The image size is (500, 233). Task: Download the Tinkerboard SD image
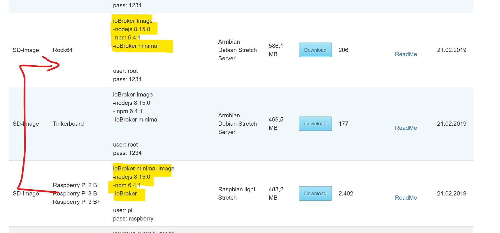coord(315,124)
